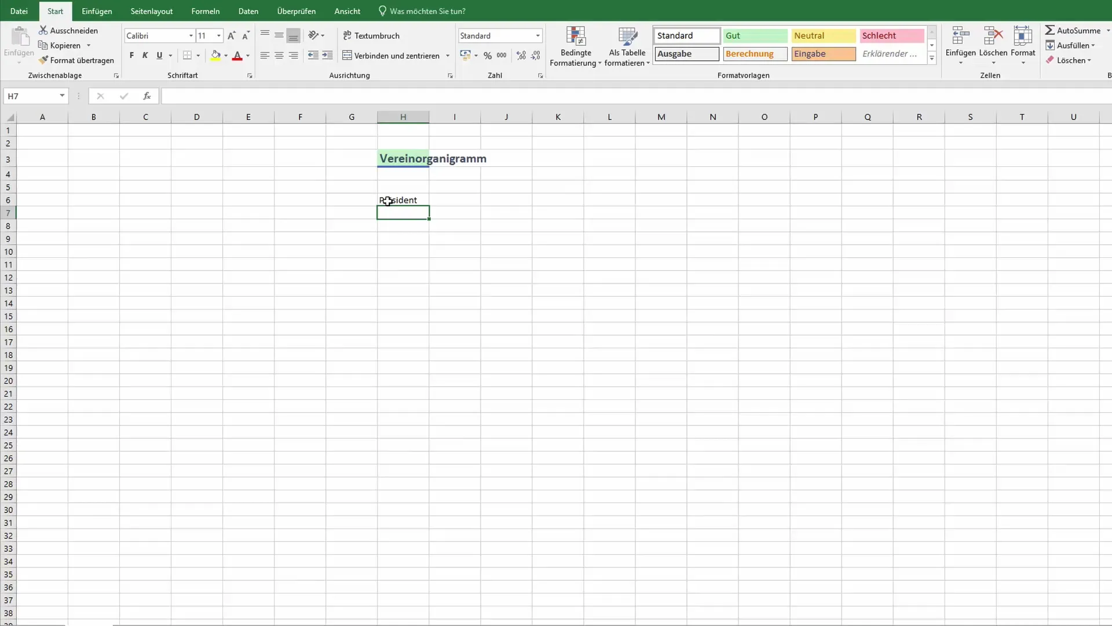Image resolution: width=1112 pixels, height=626 pixels.
Task: Switch to Daten tab
Action: click(x=248, y=11)
